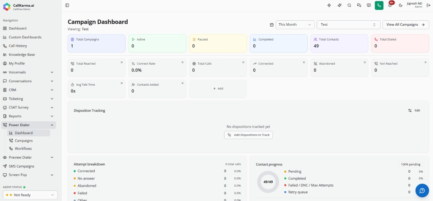
Task: Open Knowledge Base from sidebar
Action: coord(28,54)
